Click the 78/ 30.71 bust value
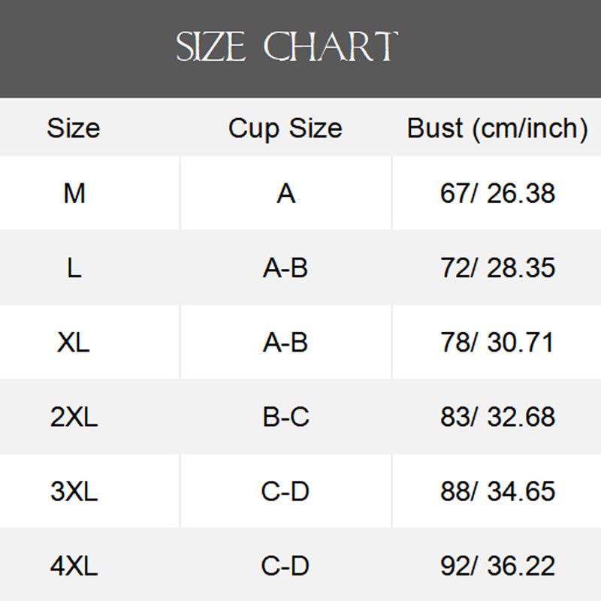This screenshot has width=601, height=601. [x=497, y=343]
